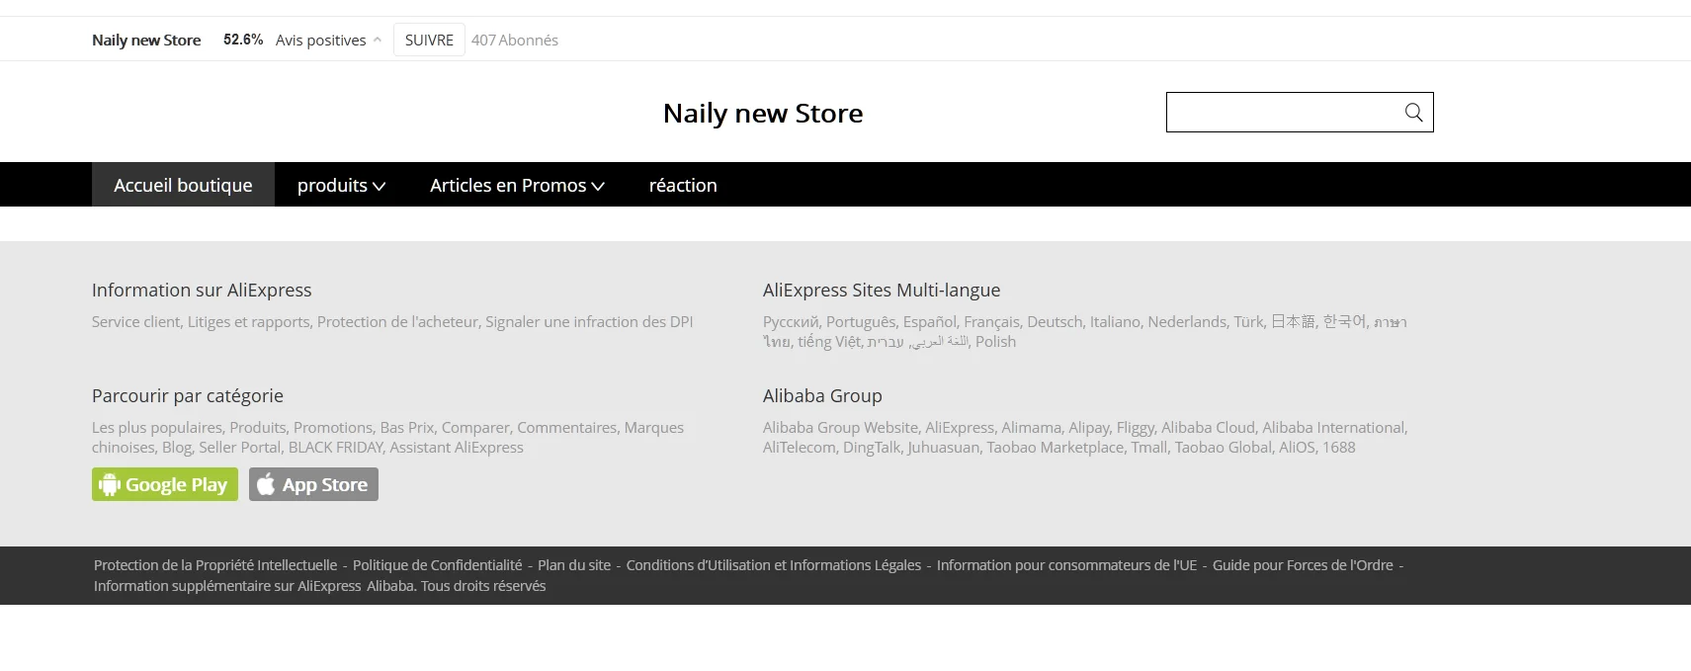This screenshot has height=671, width=1691.
Task: Open the réaction tab
Action: pos(683,185)
